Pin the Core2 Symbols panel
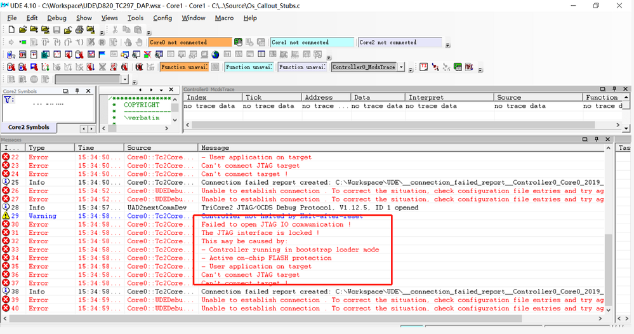Image resolution: width=634 pixels, height=334 pixels. coord(77,91)
